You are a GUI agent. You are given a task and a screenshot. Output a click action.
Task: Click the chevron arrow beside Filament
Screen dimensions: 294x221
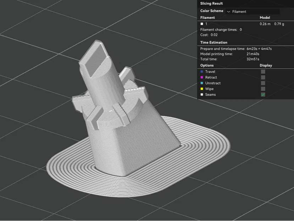pos(228,12)
